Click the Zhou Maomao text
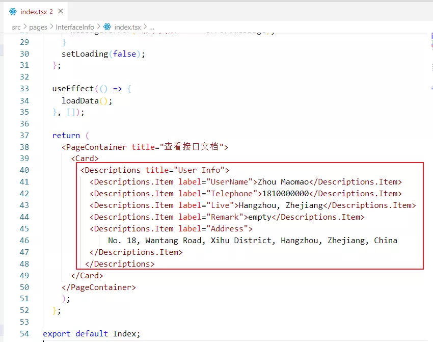The height and width of the screenshot is (342, 433). [x=283, y=182]
